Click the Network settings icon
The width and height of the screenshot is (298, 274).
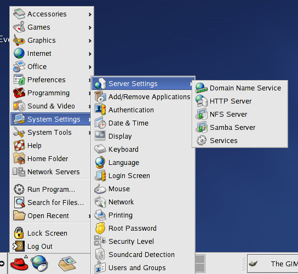(x=100, y=202)
